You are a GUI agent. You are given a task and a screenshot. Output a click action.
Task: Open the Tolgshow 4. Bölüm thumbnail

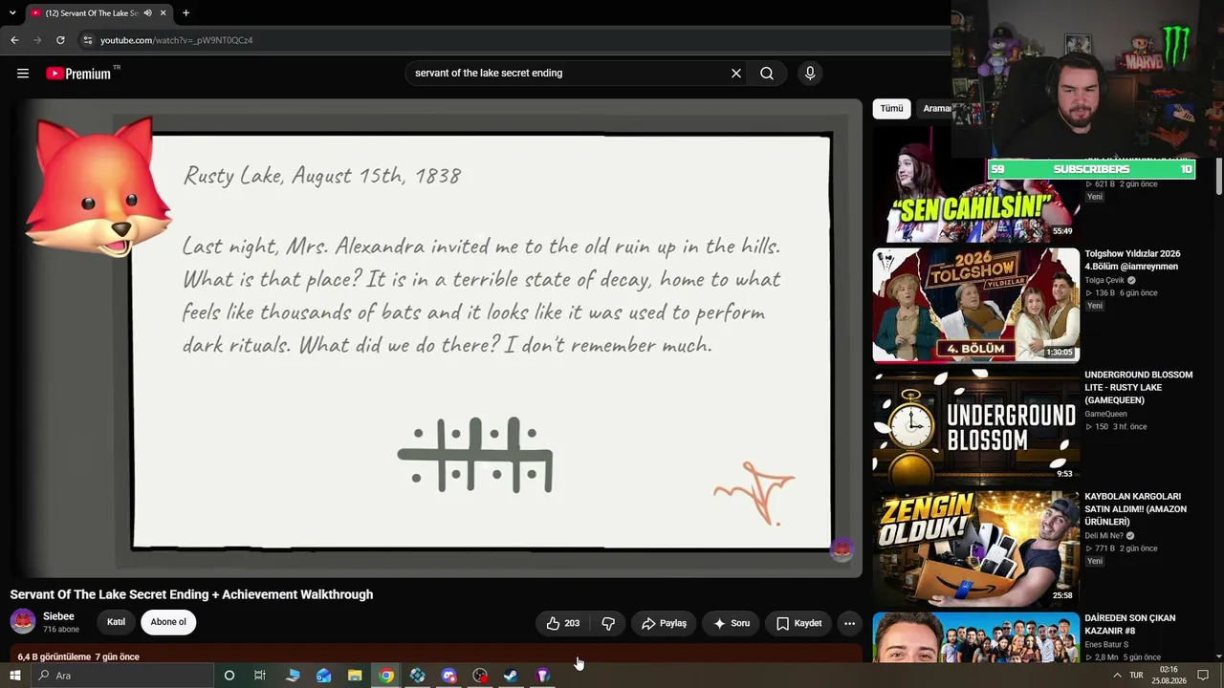click(975, 306)
